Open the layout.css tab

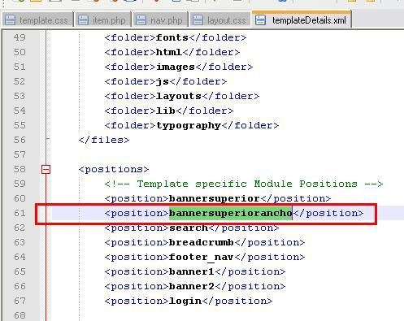(220, 20)
